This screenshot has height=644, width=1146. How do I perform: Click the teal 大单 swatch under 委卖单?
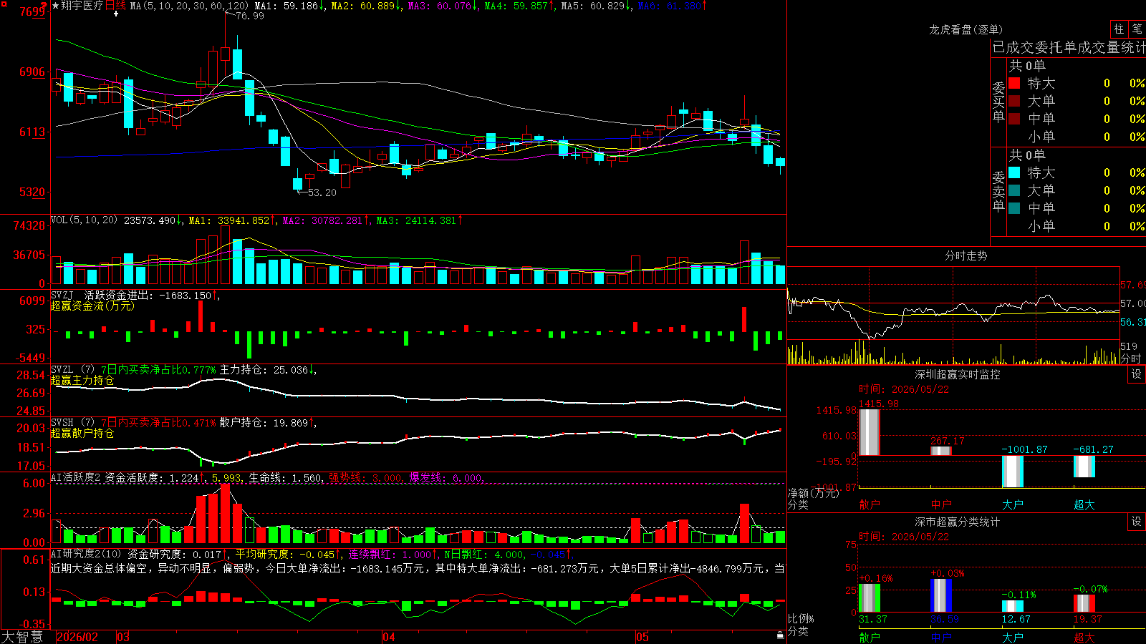[x=1014, y=190]
